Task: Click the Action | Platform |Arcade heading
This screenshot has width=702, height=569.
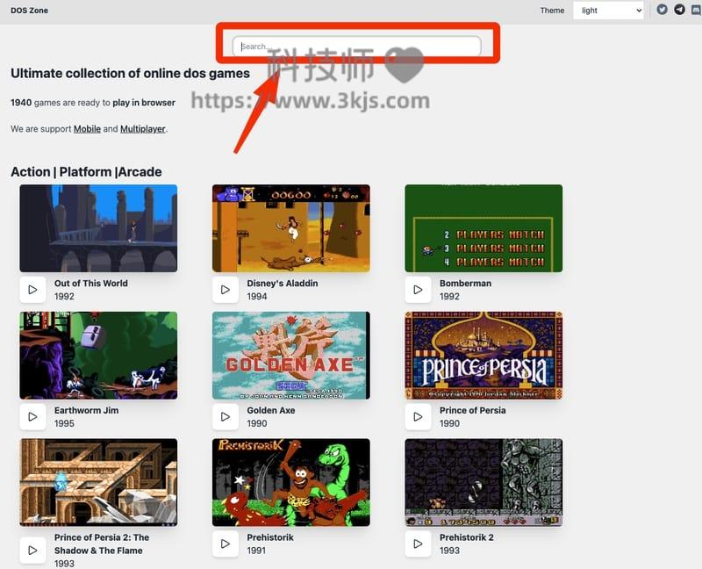Action: [x=86, y=172]
